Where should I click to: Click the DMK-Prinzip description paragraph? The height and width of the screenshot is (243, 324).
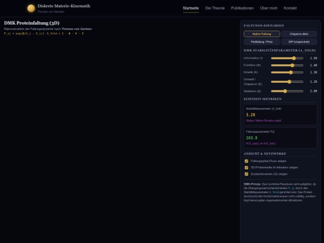280,192
